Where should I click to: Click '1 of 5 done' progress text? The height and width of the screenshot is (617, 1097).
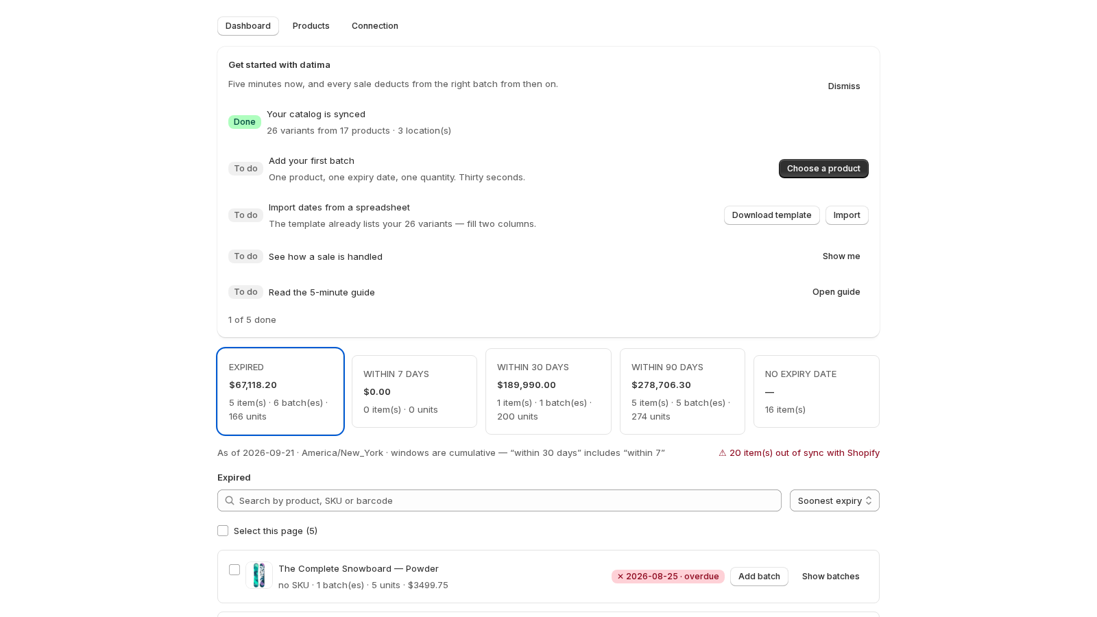(x=252, y=320)
